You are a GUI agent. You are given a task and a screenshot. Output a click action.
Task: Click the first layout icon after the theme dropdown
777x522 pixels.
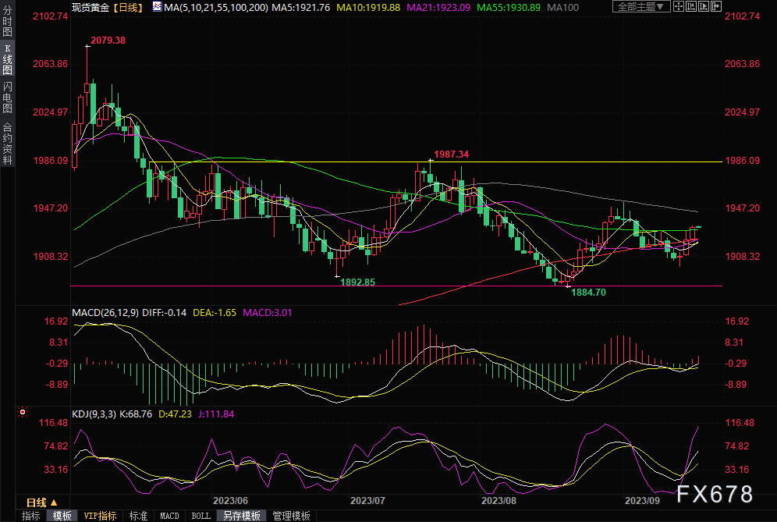coord(679,7)
